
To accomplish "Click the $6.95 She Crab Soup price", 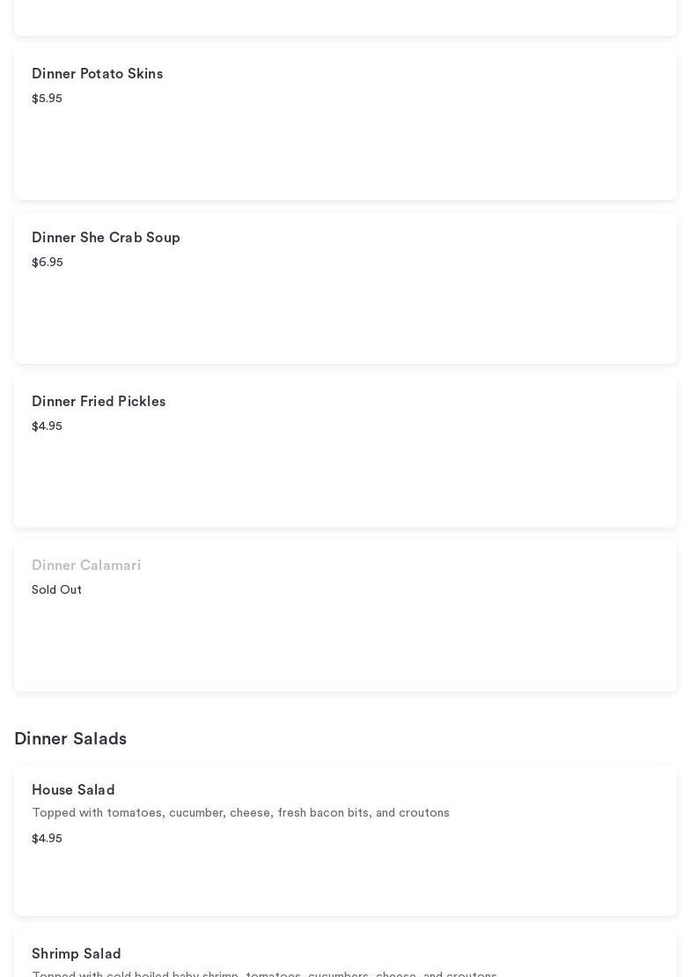I will 48,263.
